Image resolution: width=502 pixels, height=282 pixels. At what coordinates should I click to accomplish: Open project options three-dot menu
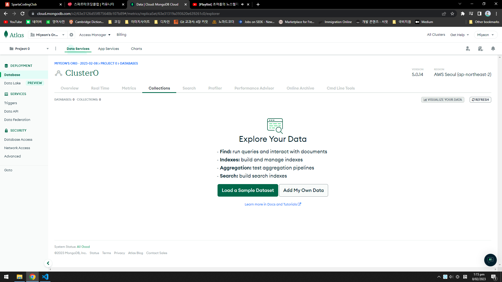click(x=55, y=49)
